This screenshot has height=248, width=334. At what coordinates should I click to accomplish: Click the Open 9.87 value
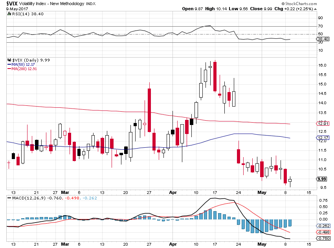(x=193, y=9)
